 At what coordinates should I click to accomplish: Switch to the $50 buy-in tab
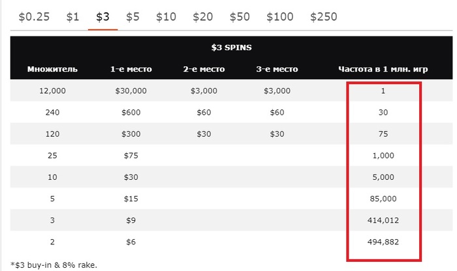click(x=240, y=17)
